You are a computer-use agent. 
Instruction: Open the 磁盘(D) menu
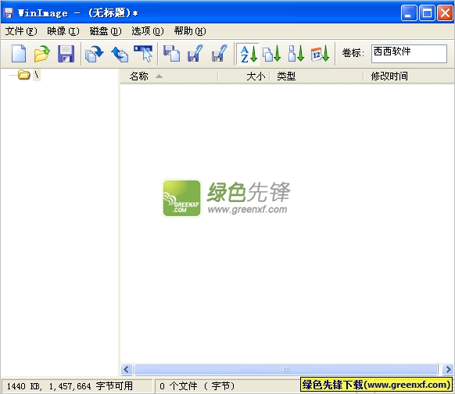(x=106, y=31)
